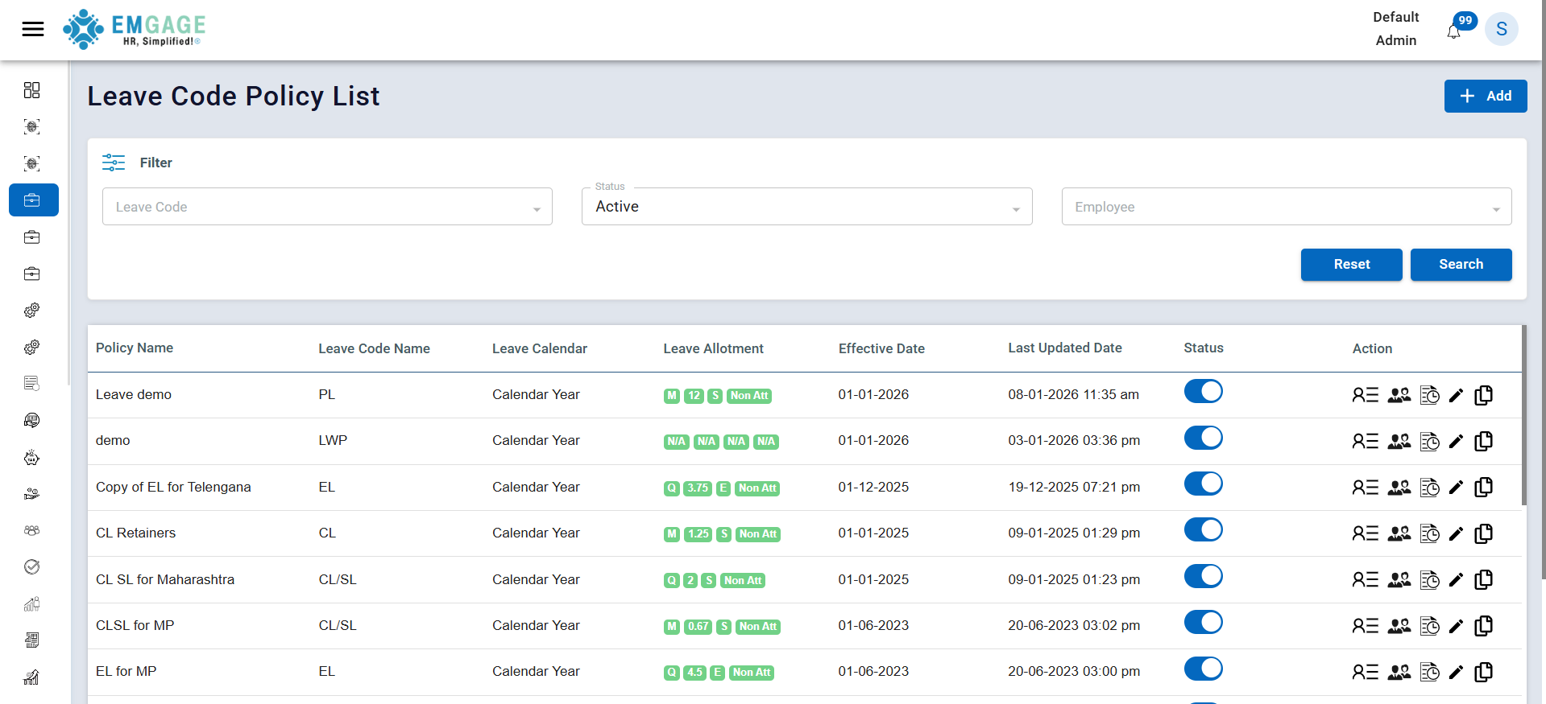This screenshot has height=704, width=1546.
Task: Click the notification bell icon
Action: coord(1453,32)
